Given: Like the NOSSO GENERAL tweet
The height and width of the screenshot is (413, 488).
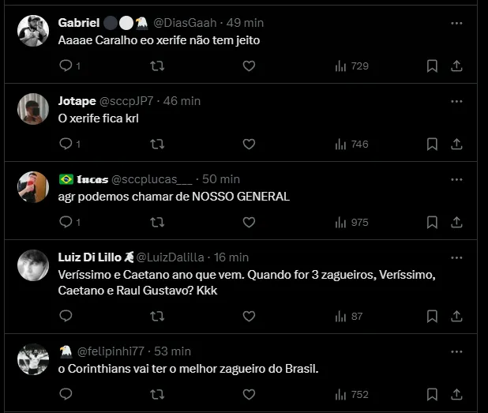Looking at the screenshot, I should [x=249, y=223].
